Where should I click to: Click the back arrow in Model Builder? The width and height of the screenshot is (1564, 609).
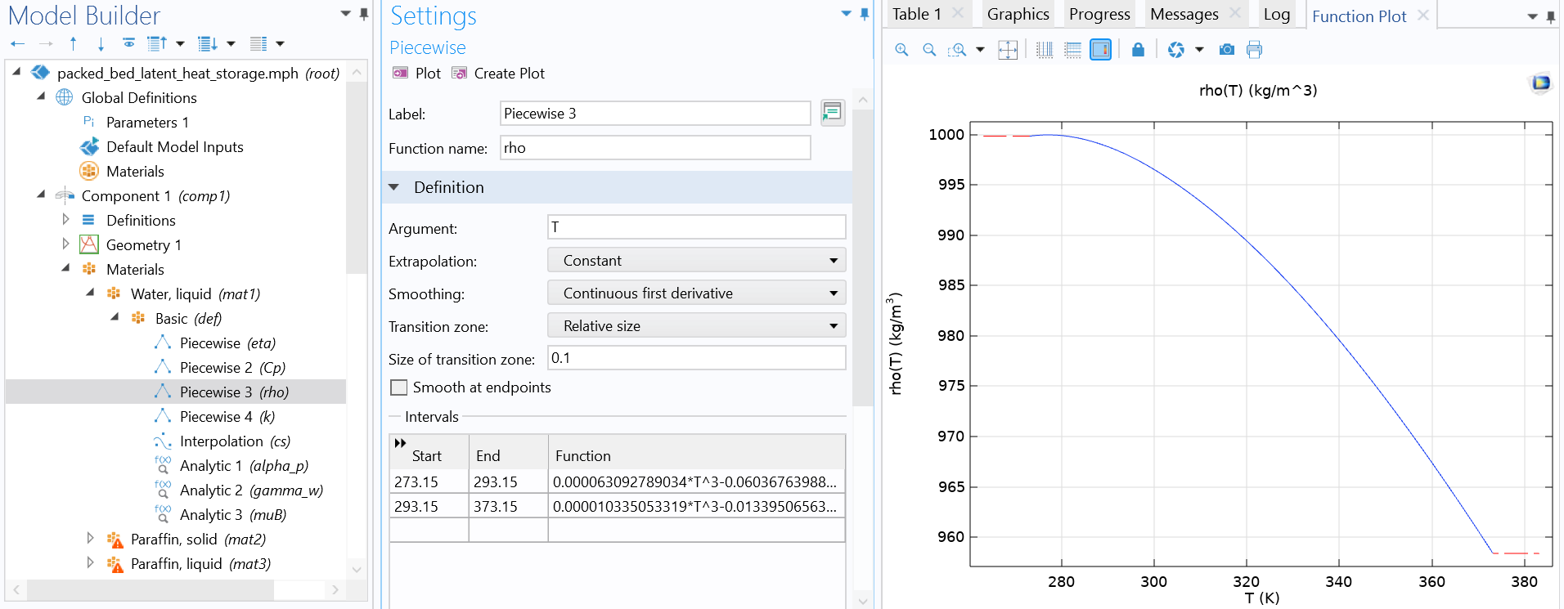click(18, 43)
